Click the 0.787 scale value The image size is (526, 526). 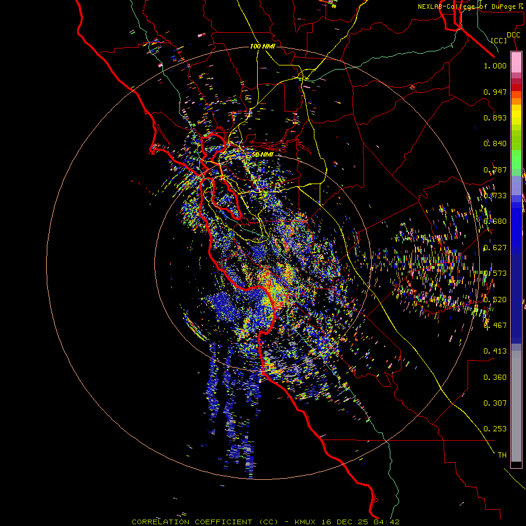495,169
